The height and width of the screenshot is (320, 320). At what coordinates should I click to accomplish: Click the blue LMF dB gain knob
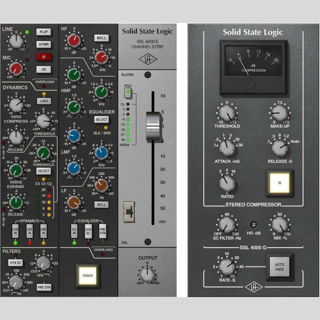(74, 135)
